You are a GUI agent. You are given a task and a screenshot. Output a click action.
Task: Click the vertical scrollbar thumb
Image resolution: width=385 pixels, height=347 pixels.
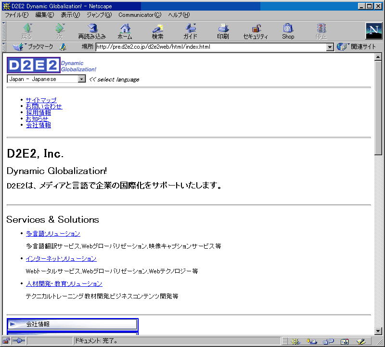[x=378, y=108]
